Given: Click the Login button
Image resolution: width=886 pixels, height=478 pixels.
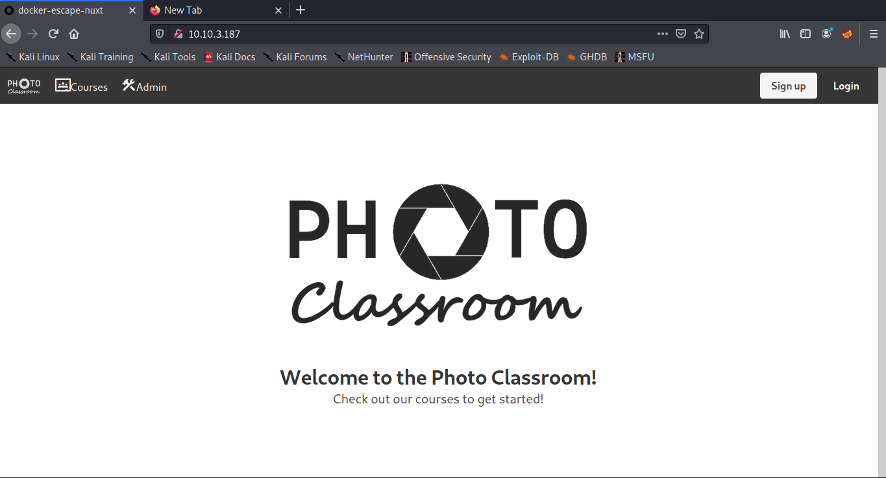Looking at the screenshot, I should pyautogui.click(x=846, y=86).
